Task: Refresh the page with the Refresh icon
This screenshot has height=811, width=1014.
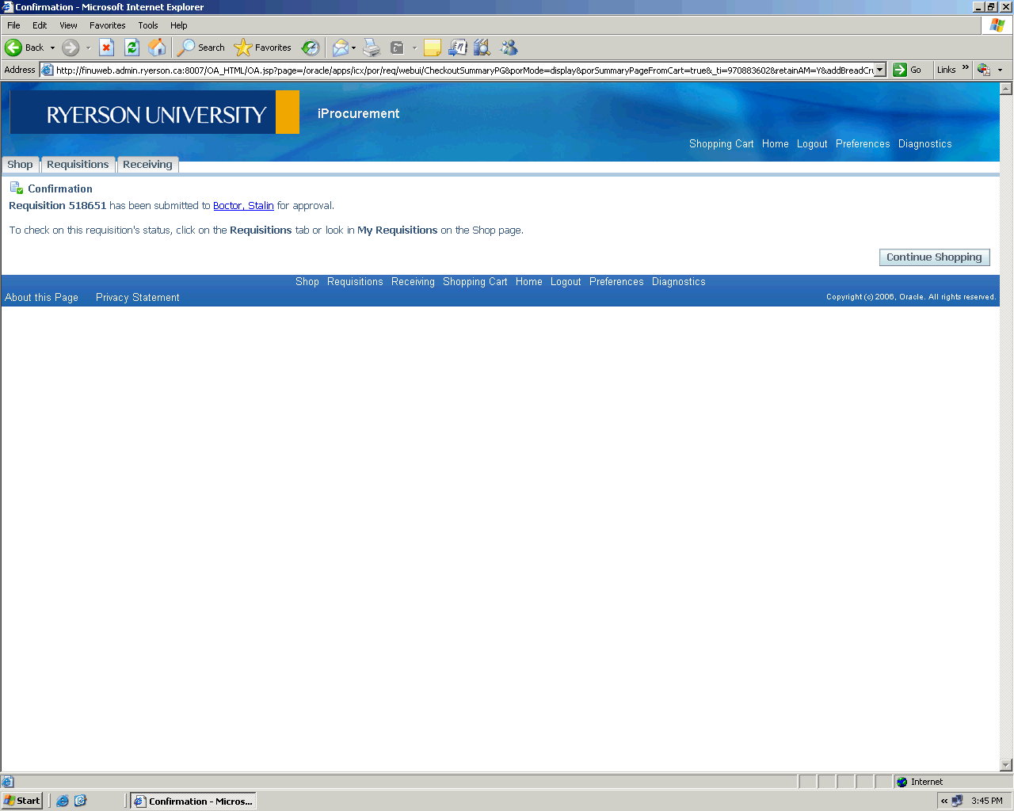Action: coord(132,48)
